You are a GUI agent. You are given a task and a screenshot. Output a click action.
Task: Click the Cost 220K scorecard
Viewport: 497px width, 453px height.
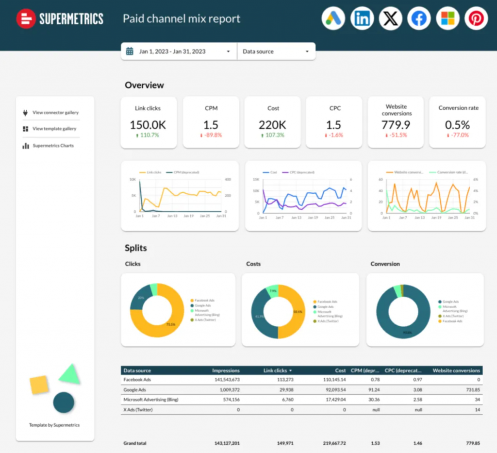click(273, 122)
